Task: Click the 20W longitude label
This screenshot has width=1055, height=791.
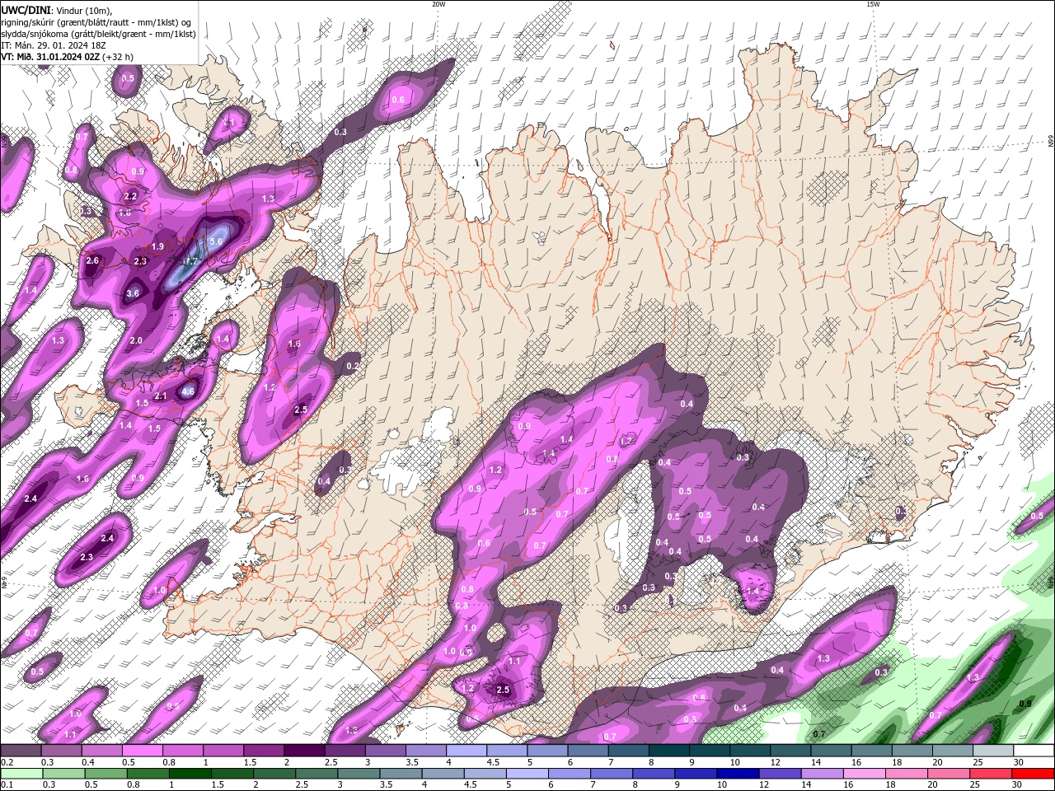Action: [x=438, y=4]
